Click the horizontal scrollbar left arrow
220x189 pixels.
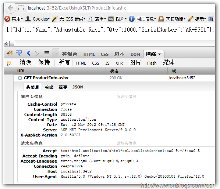[6, 43]
